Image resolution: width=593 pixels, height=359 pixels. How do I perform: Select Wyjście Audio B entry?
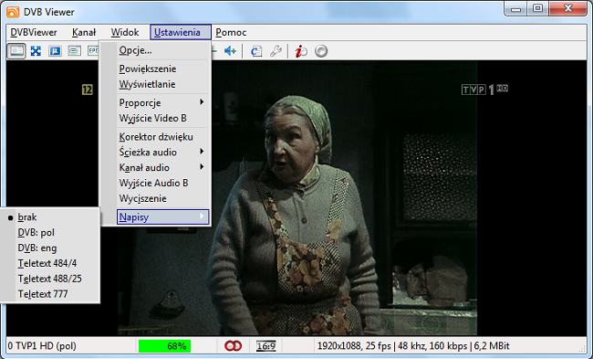(x=163, y=183)
